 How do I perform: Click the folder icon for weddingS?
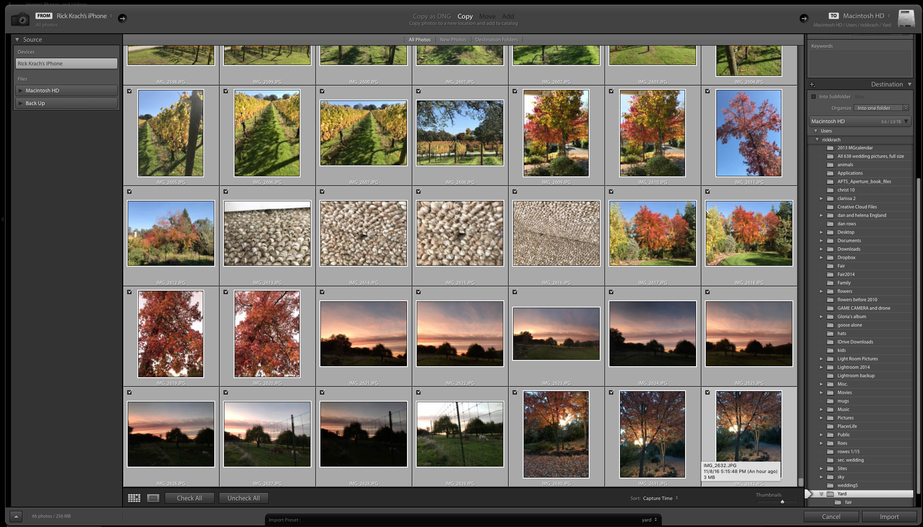point(830,486)
